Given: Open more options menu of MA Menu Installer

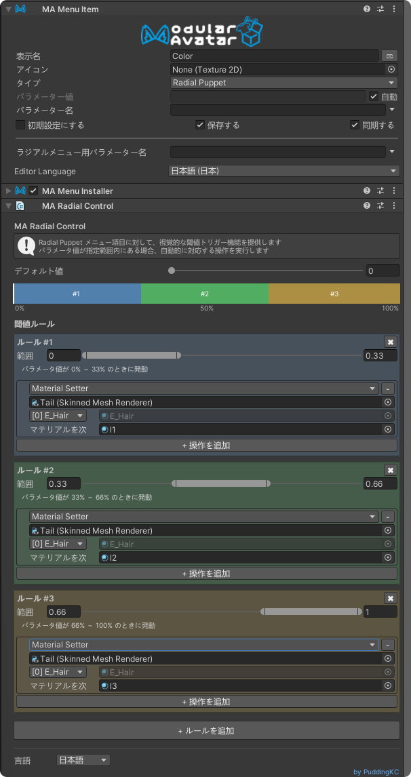Looking at the screenshot, I should click(394, 191).
